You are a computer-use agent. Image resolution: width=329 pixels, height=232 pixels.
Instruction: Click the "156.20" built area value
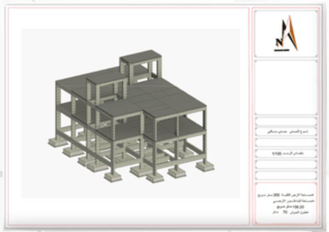click(297, 207)
